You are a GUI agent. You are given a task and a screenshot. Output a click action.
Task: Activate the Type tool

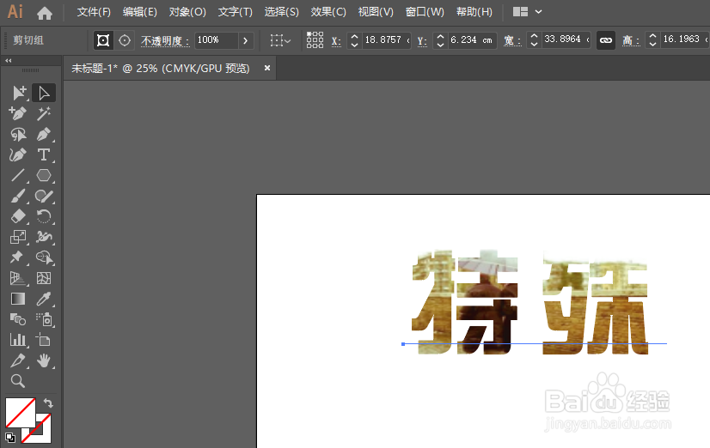click(x=44, y=155)
